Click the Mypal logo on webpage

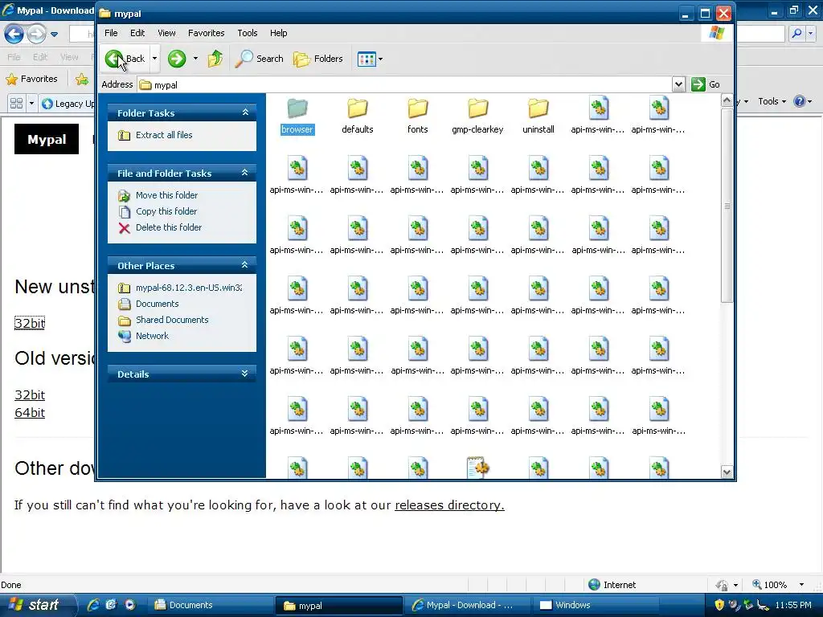(47, 139)
